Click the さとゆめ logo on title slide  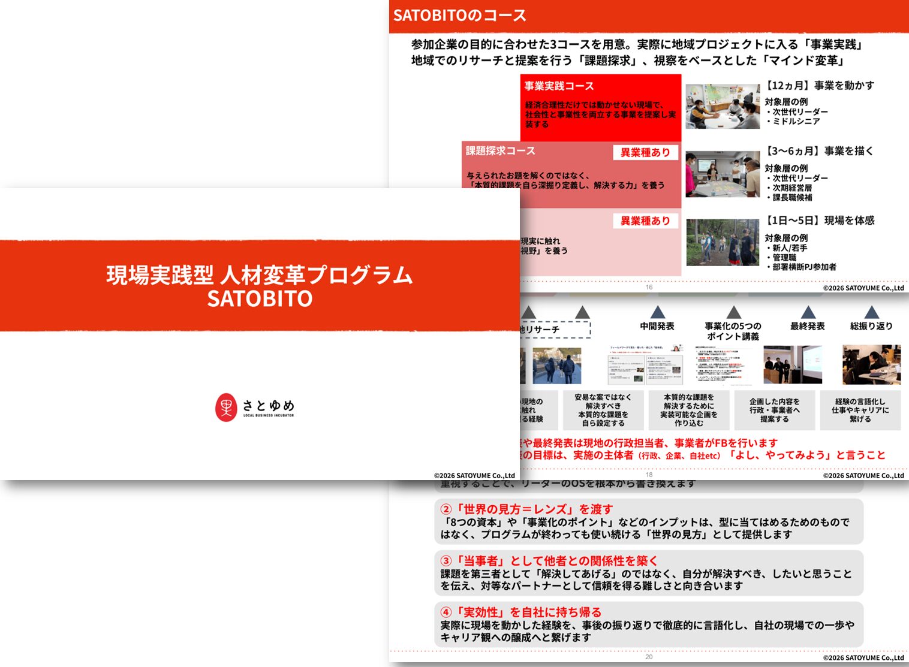pyautogui.click(x=255, y=408)
